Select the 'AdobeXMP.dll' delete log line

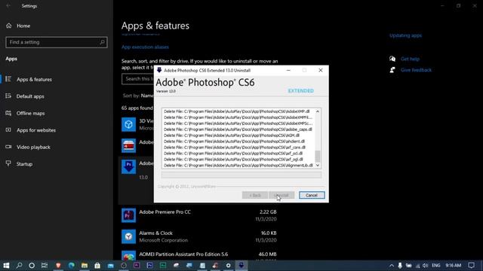pyautogui.click(x=236, y=111)
